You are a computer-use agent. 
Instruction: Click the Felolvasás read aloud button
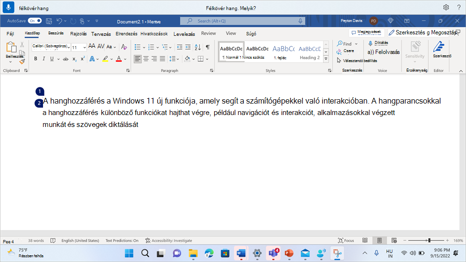click(383, 52)
